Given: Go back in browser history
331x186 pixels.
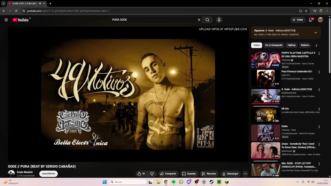Looking at the screenshot, I should (x=4, y=11).
